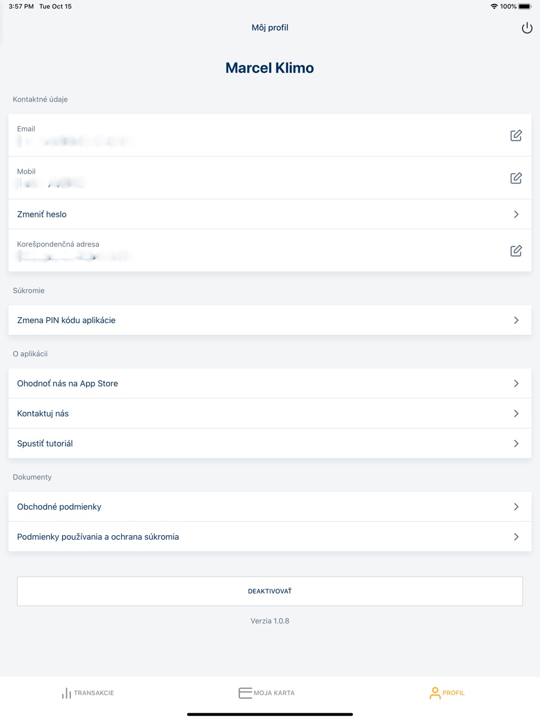The image size is (540, 720).
Task: Edit Korešpondenčná adresa with pencil icon
Action: pyautogui.click(x=516, y=251)
